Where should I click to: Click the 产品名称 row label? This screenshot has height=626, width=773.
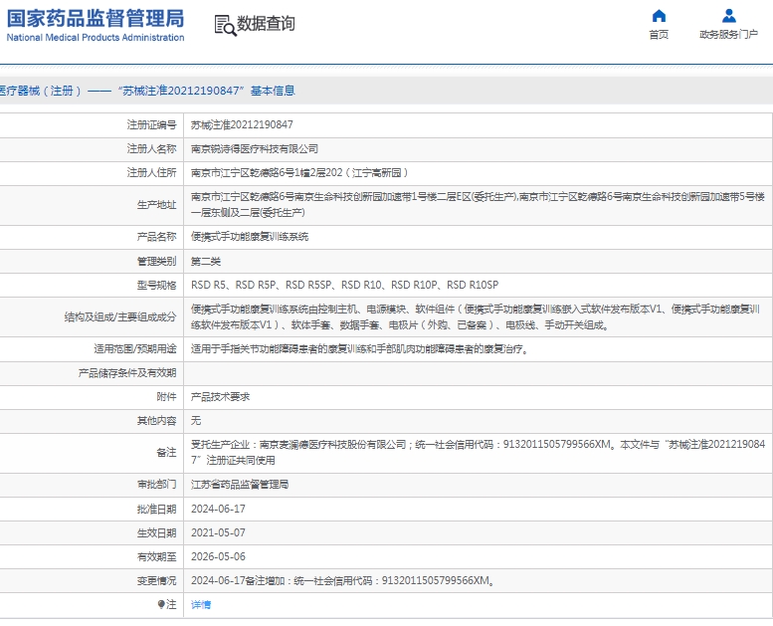[156, 237]
